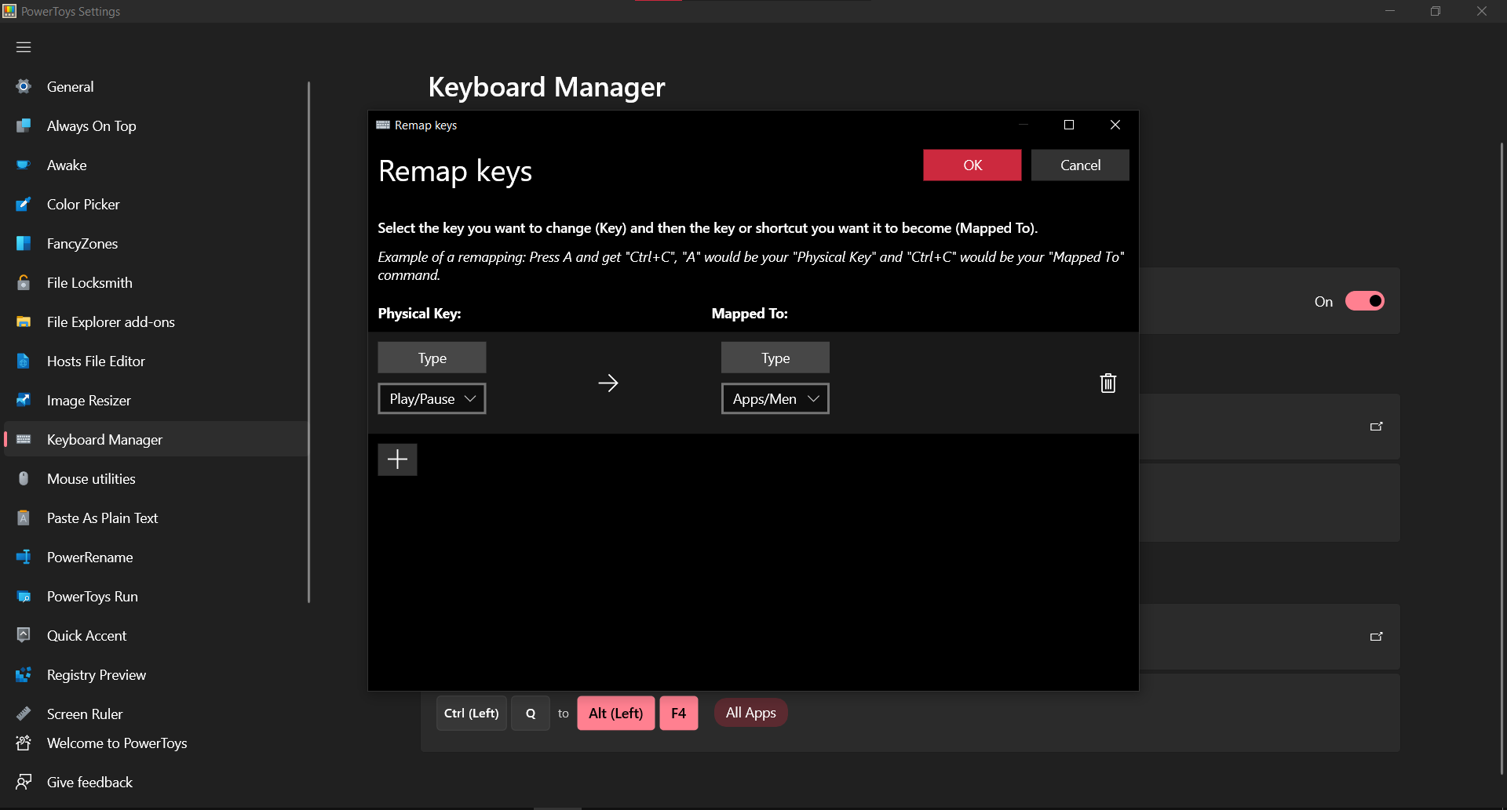Confirm remapping with OK button
The width and height of the screenshot is (1507, 810).
tap(972, 165)
